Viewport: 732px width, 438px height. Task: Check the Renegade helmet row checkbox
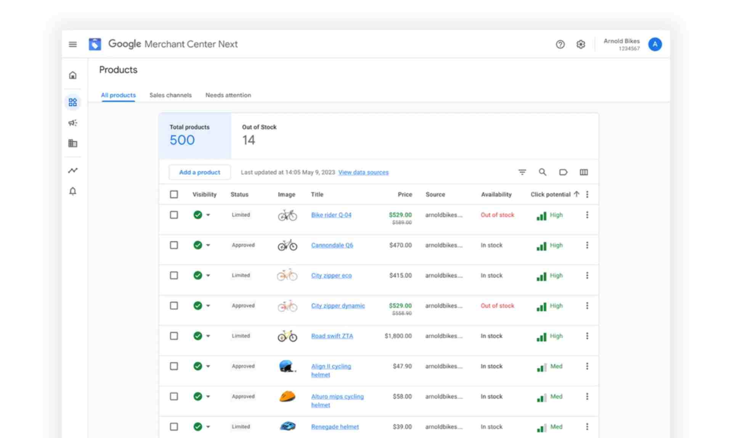(x=174, y=427)
